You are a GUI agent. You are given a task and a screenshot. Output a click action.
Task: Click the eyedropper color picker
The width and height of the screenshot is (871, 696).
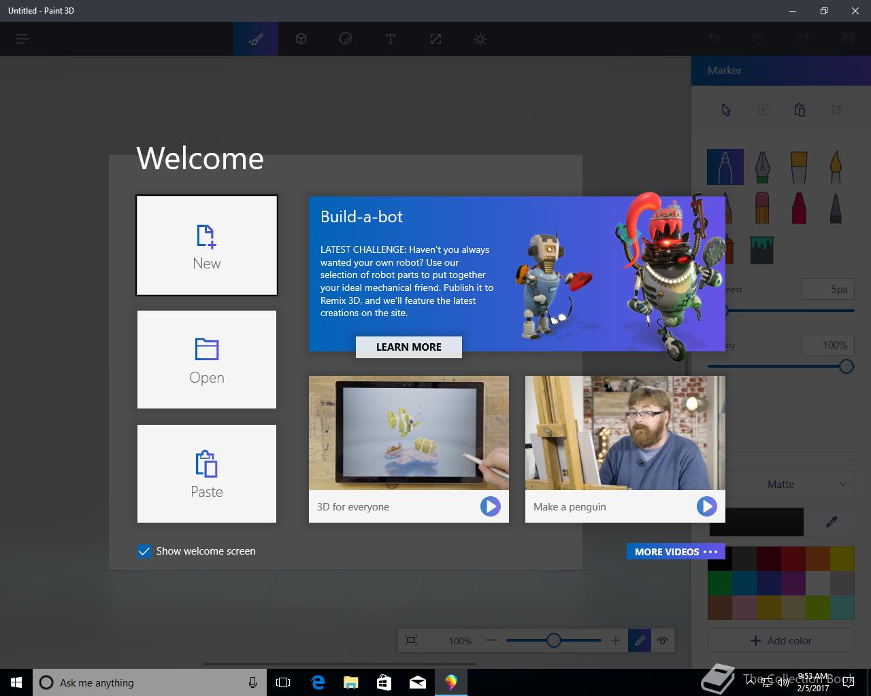coord(832,522)
